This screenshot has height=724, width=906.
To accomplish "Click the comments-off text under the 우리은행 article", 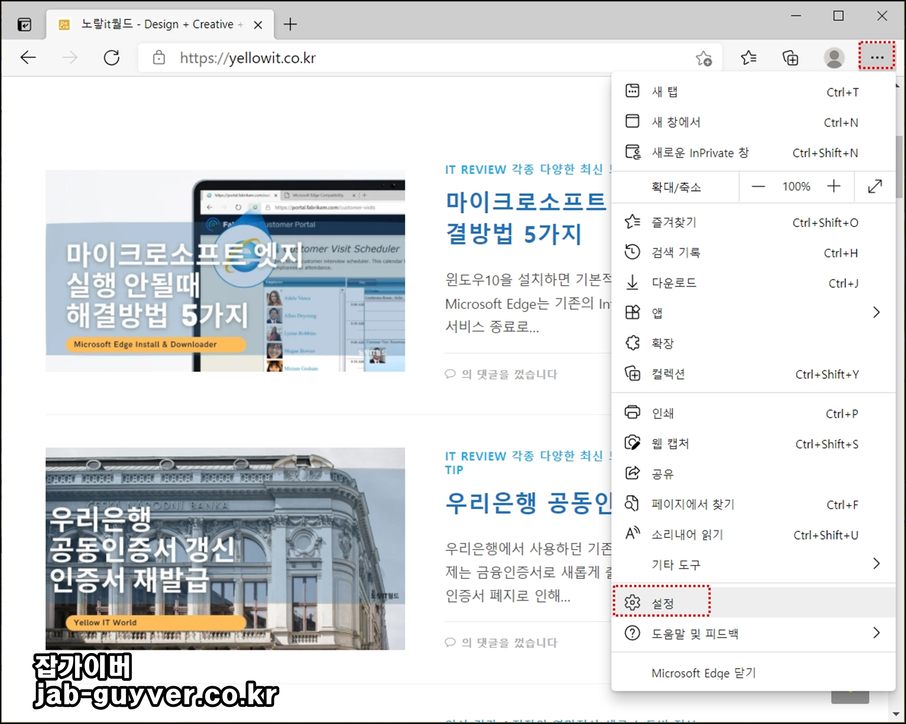I will pyautogui.click(x=501, y=642).
